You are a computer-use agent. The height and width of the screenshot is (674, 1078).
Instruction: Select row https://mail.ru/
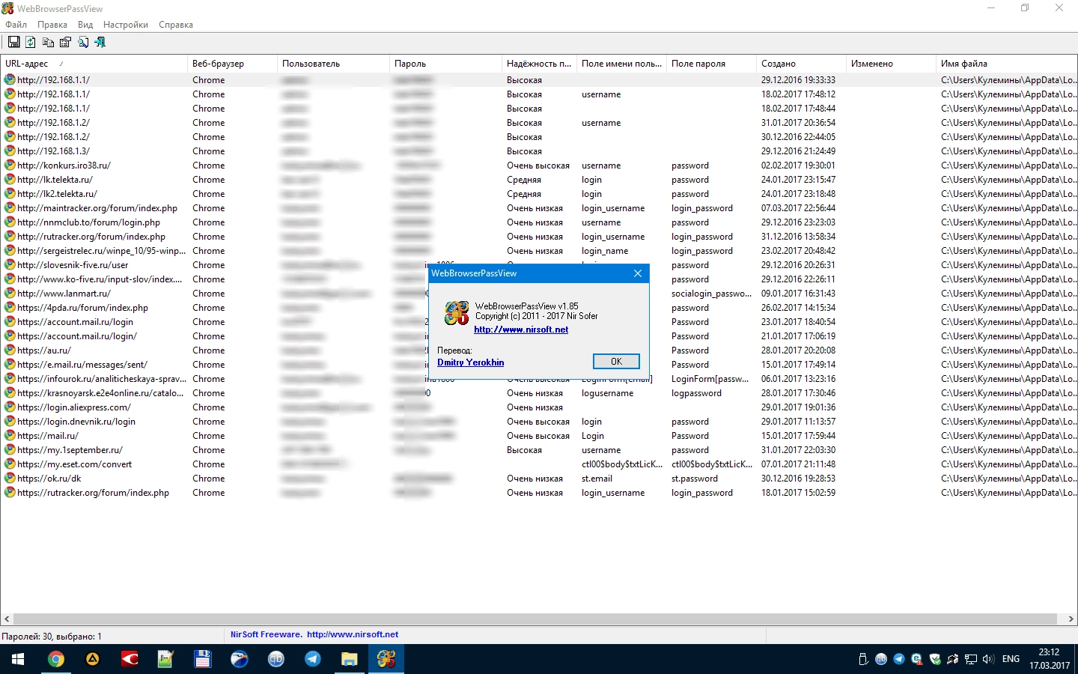(x=539, y=436)
